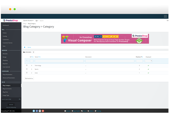
Task: Open the Displayed filter dropdown
Action: pos(148,61)
